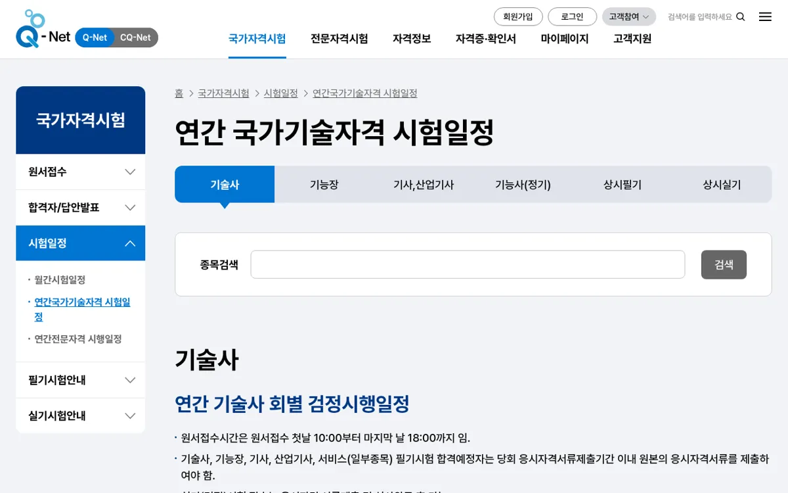The width and height of the screenshot is (788, 493).
Task: Select the 상시필기 tab
Action: click(622, 185)
